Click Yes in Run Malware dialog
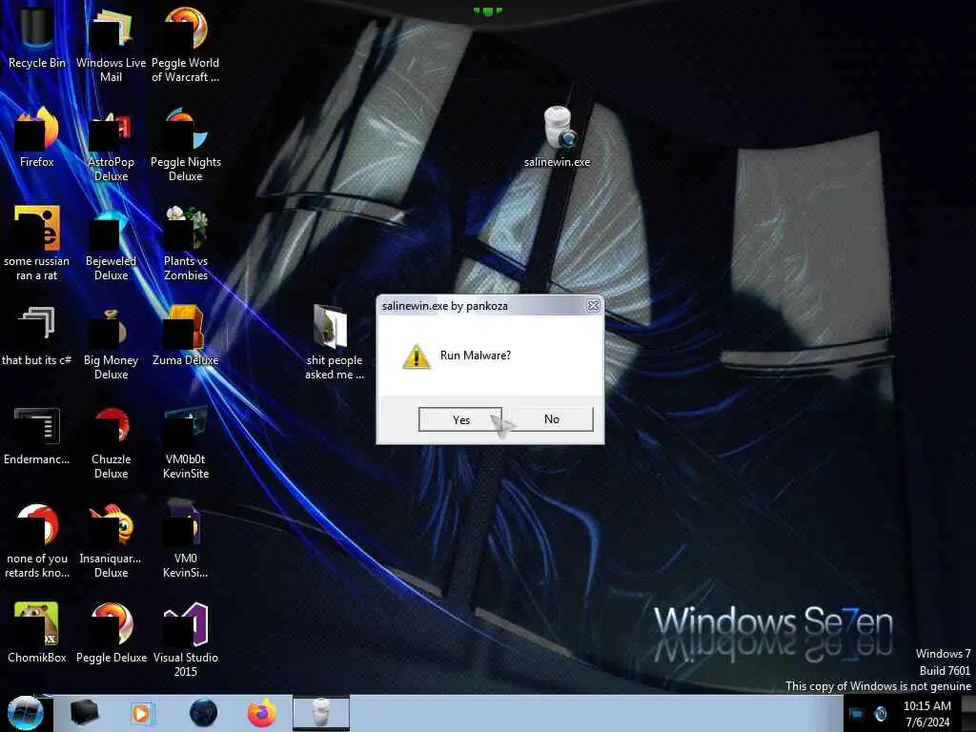The image size is (976, 732). [x=460, y=419]
